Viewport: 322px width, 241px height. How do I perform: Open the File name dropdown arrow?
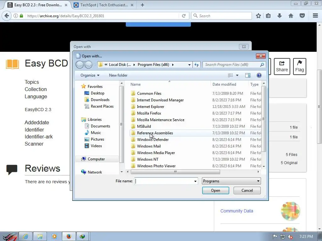[x=195, y=181]
